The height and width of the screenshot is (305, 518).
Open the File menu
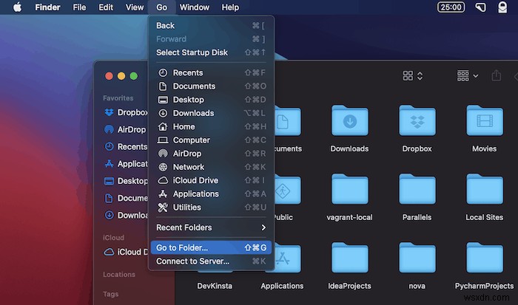pos(80,7)
